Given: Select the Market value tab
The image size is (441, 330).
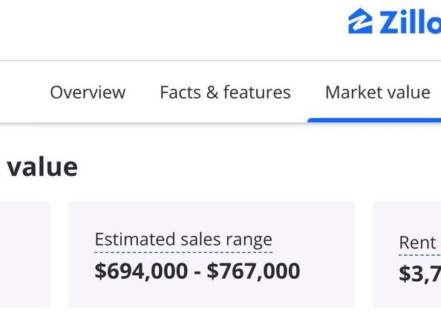Looking at the screenshot, I should (378, 92).
